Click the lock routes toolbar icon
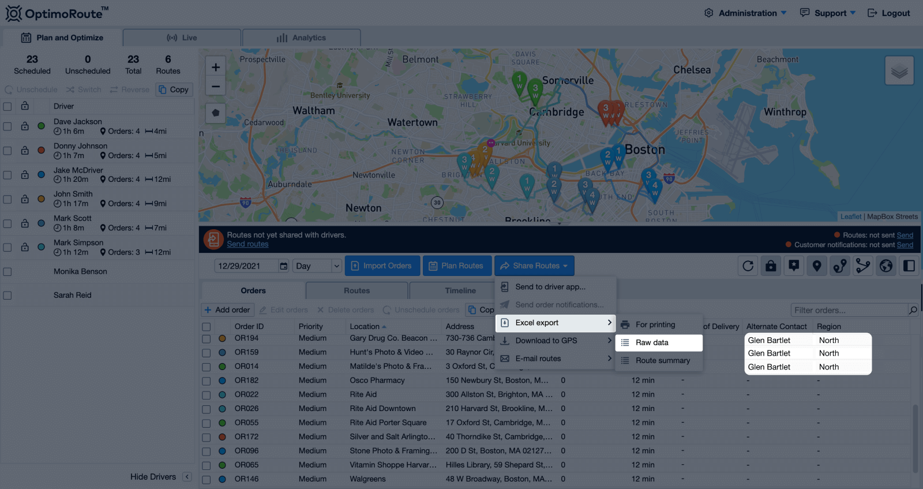923x489 pixels. pos(771,266)
